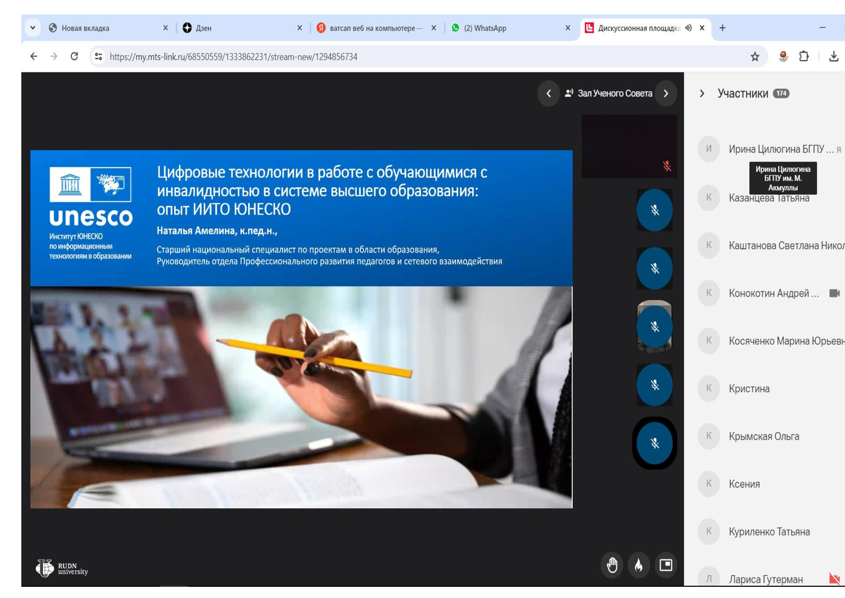This screenshot has height=598, width=845.
Task: Click the site info icon beside the URL
Action: point(98,57)
